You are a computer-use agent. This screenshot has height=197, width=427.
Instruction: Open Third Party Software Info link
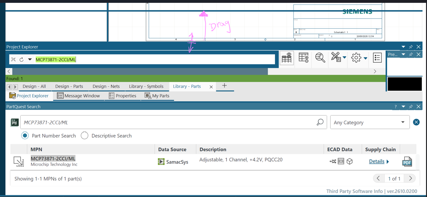354,191
